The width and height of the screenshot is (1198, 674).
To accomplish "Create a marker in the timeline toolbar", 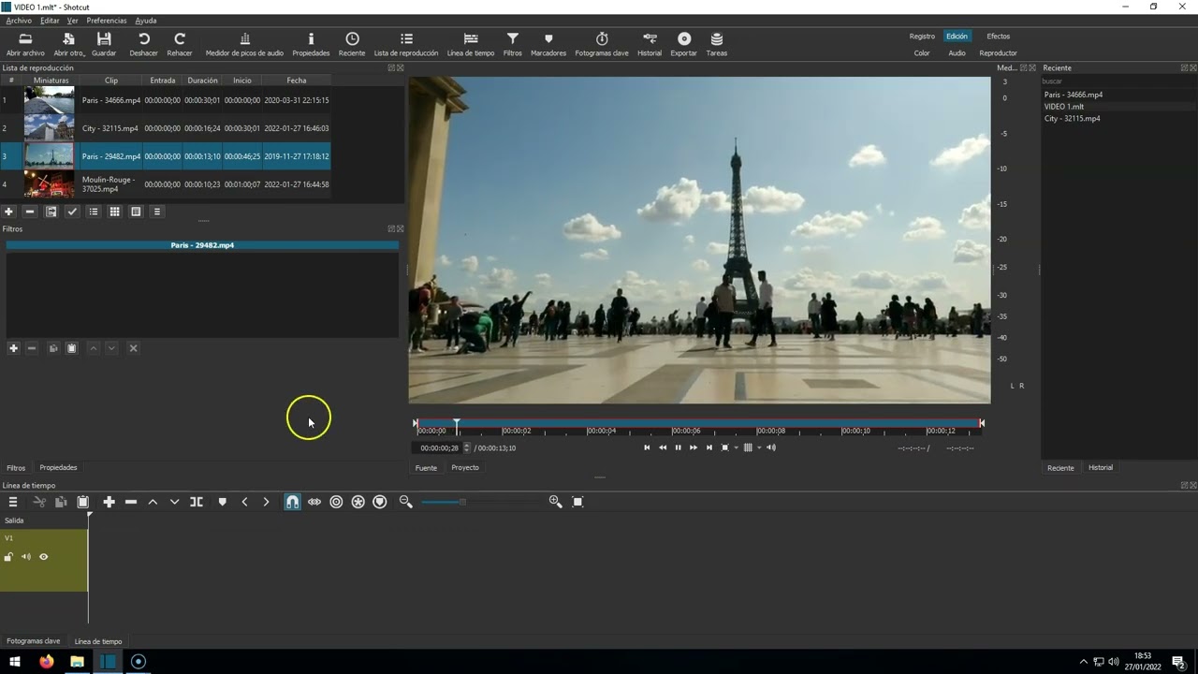I will [222, 502].
